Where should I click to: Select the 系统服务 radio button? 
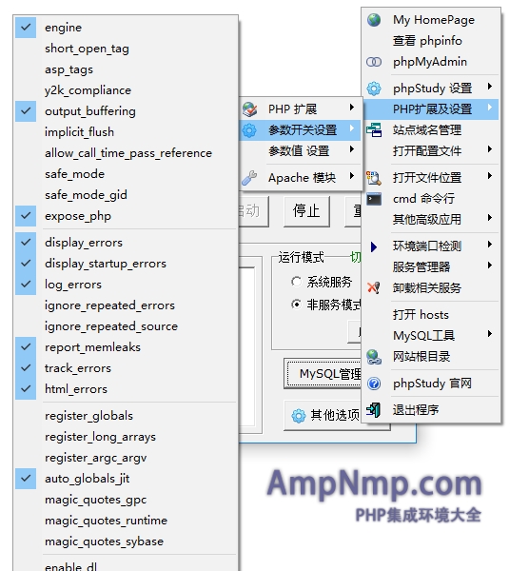tap(296, 282)
